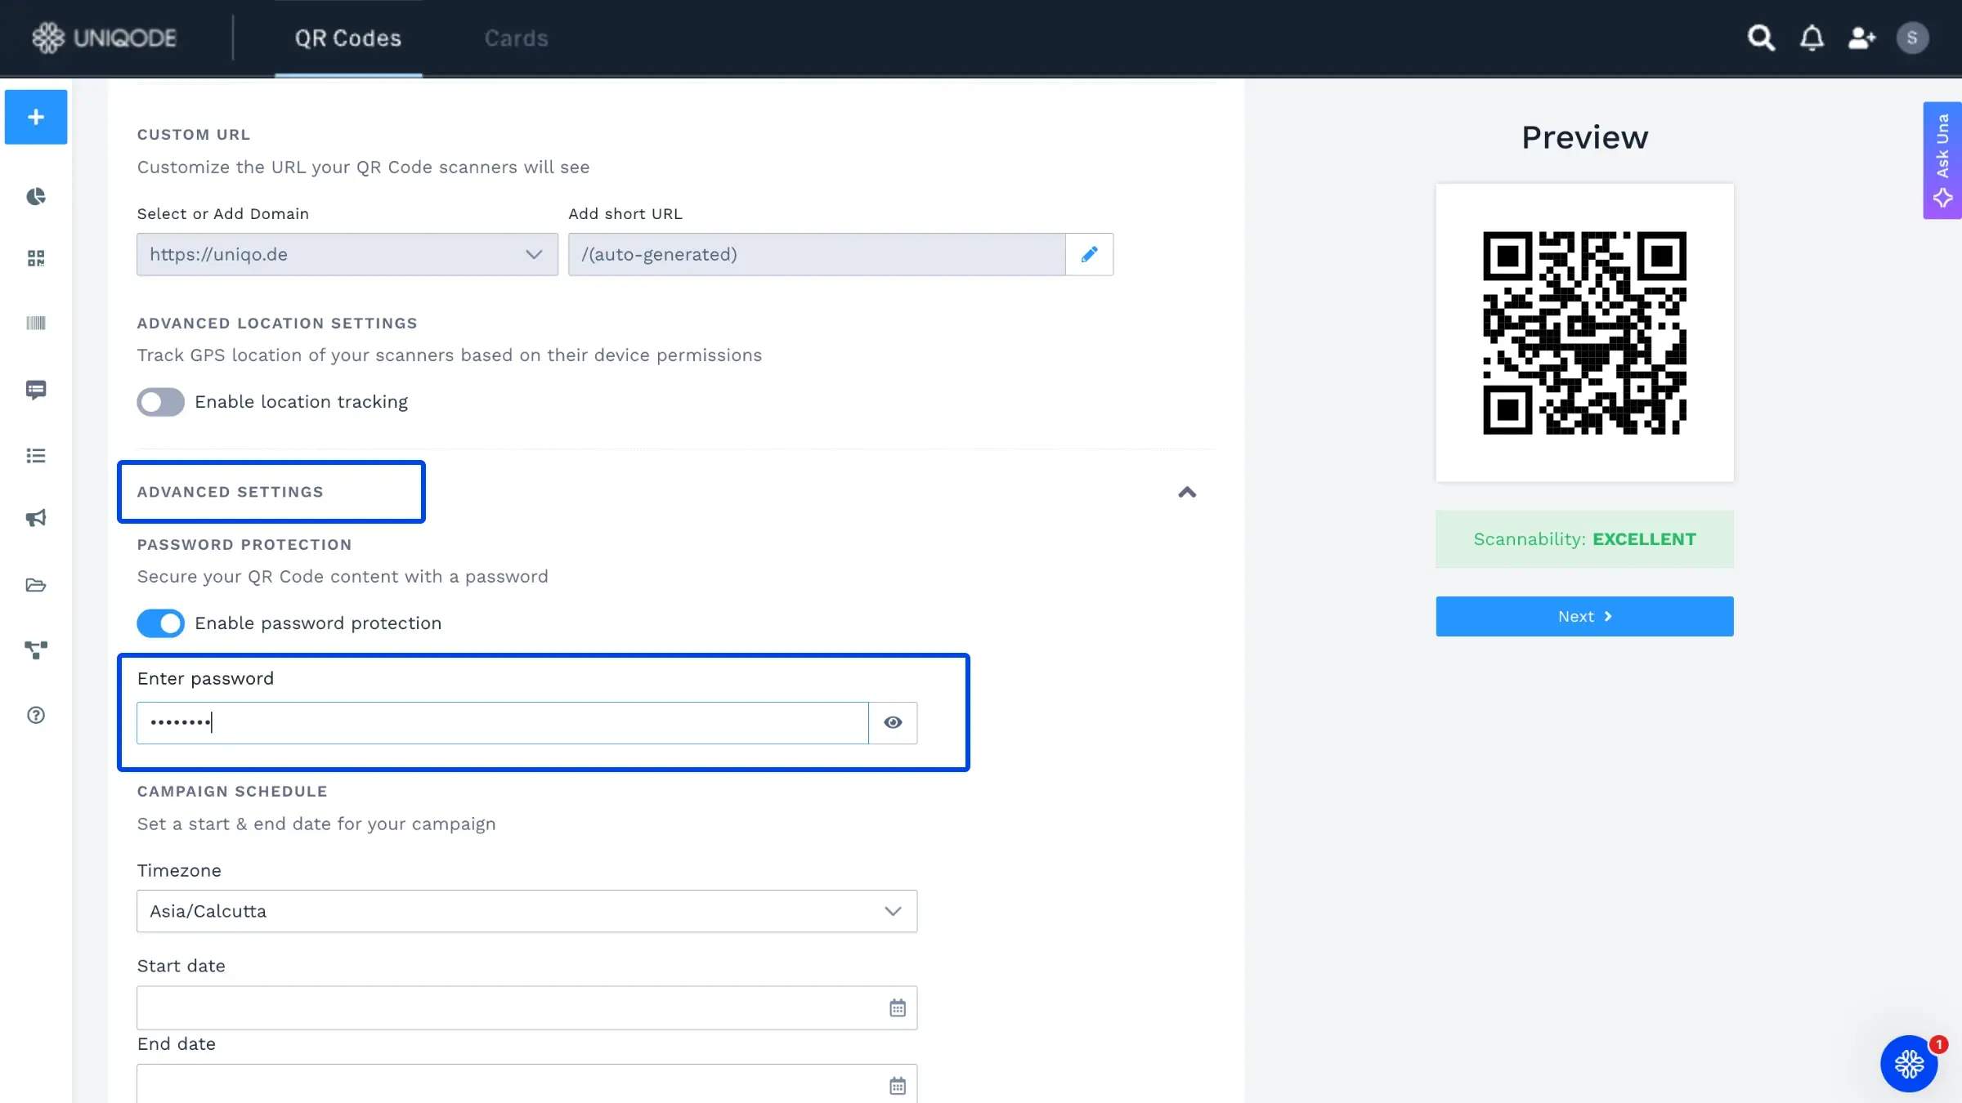Open the help question mark icon
This screenshot has width=1962, height=1103.
(x=36, y=715)
